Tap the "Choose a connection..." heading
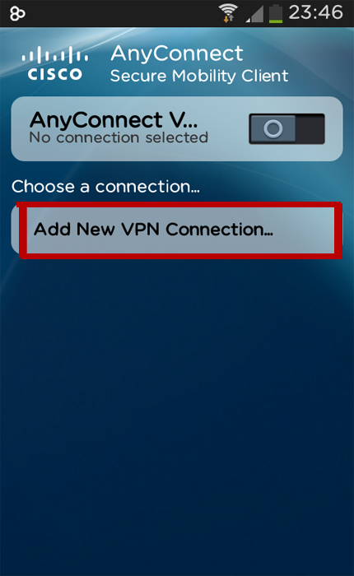 point(105,187)
